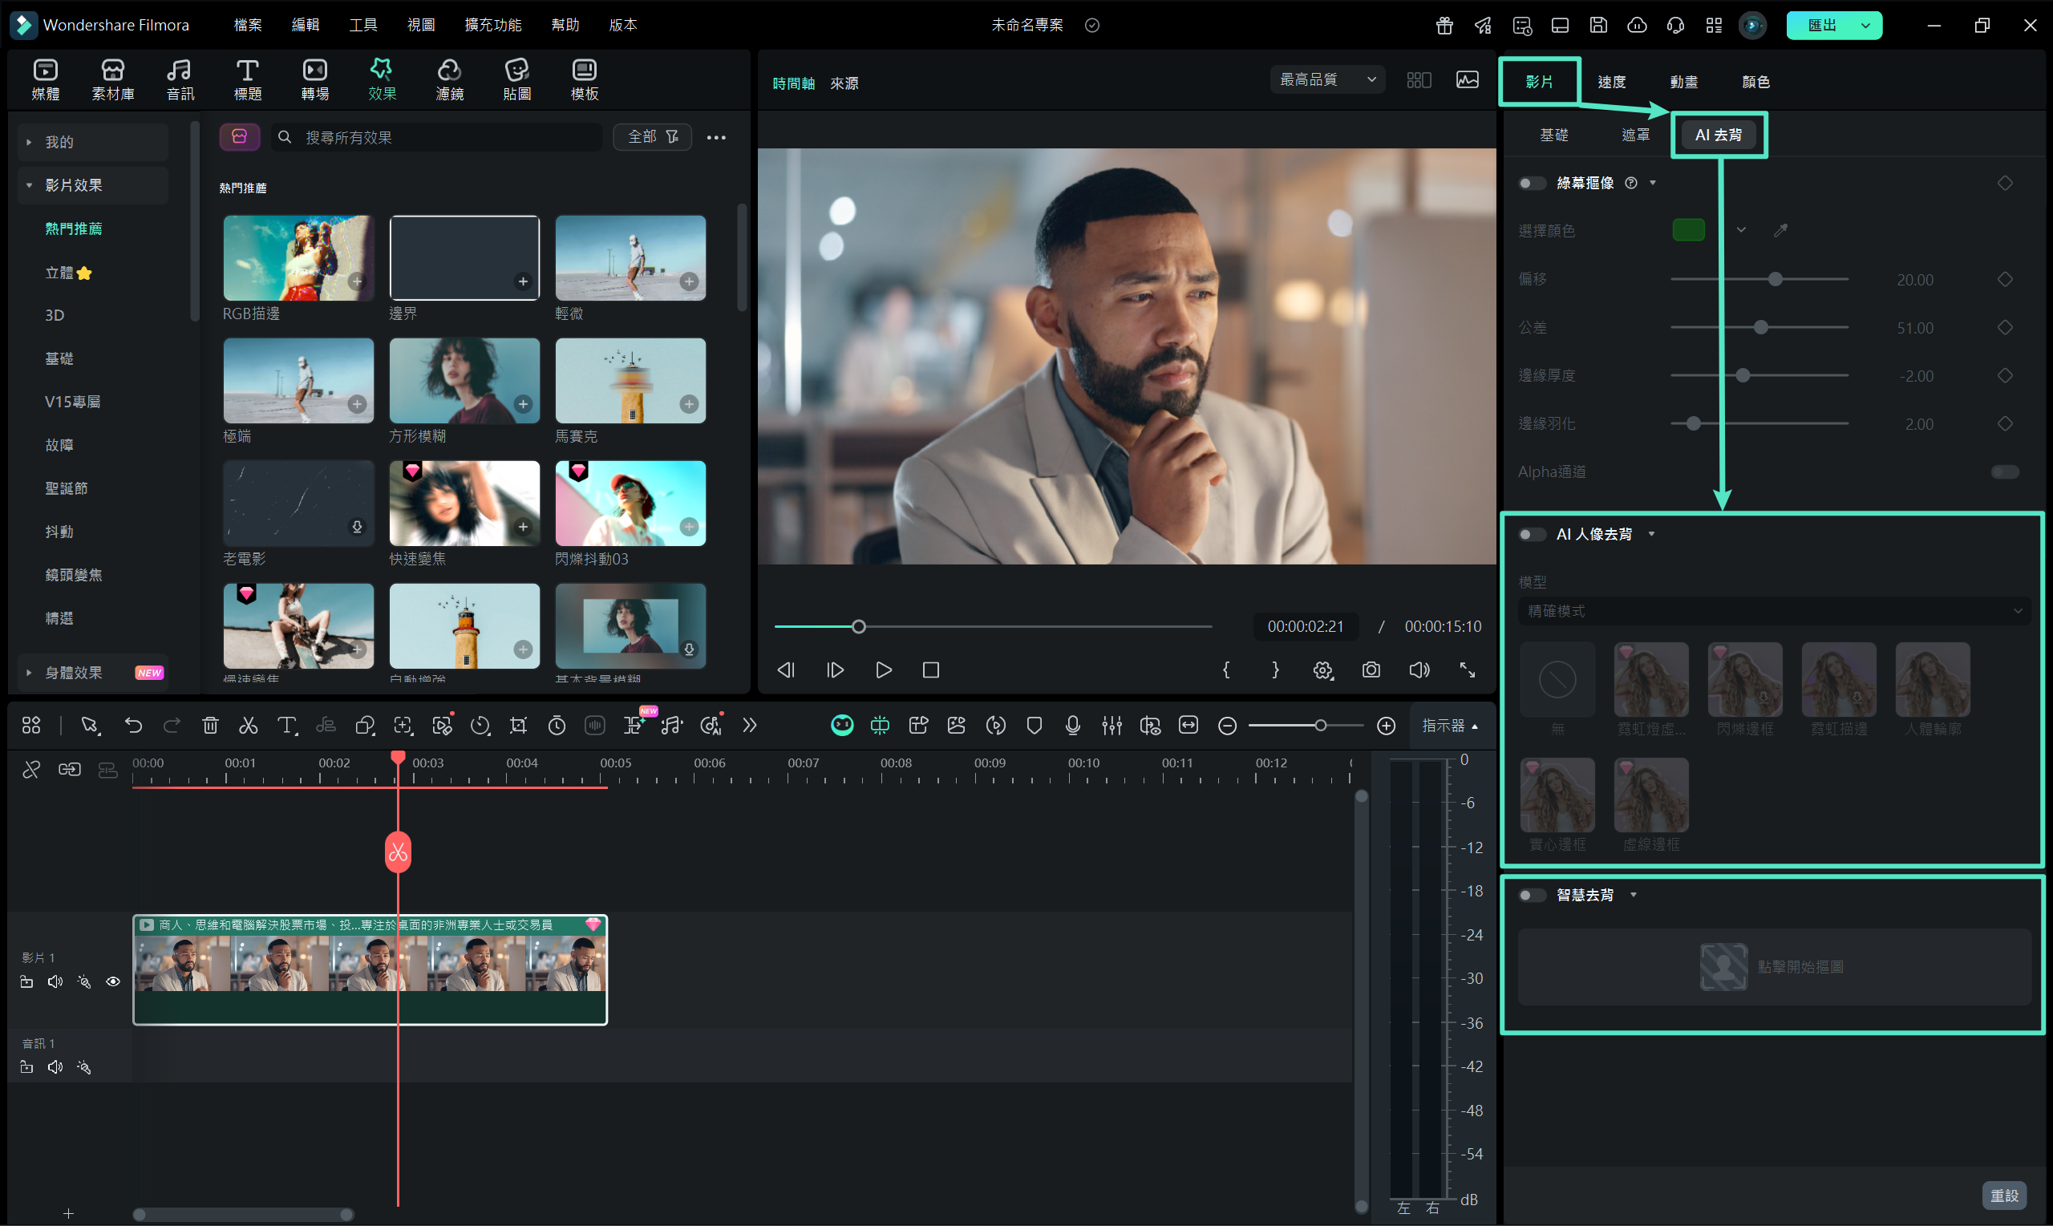Click the voiceover microphone icon in timeline toolbar

(1072, 726)
